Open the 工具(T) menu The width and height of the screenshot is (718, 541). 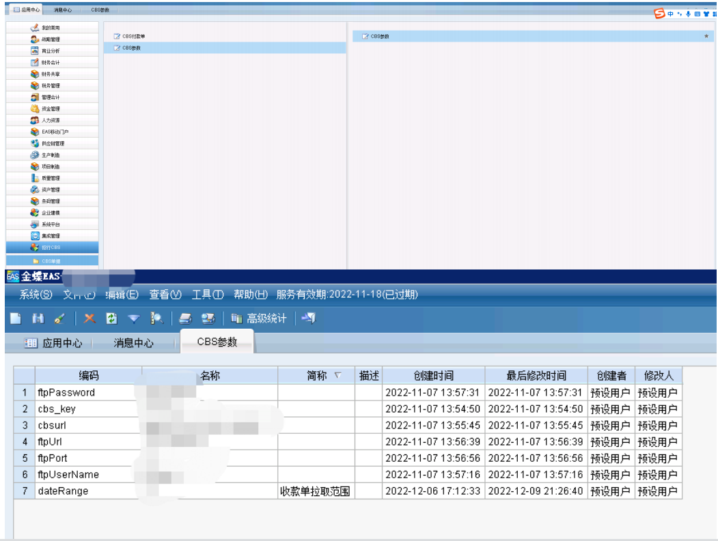(208, 295)
